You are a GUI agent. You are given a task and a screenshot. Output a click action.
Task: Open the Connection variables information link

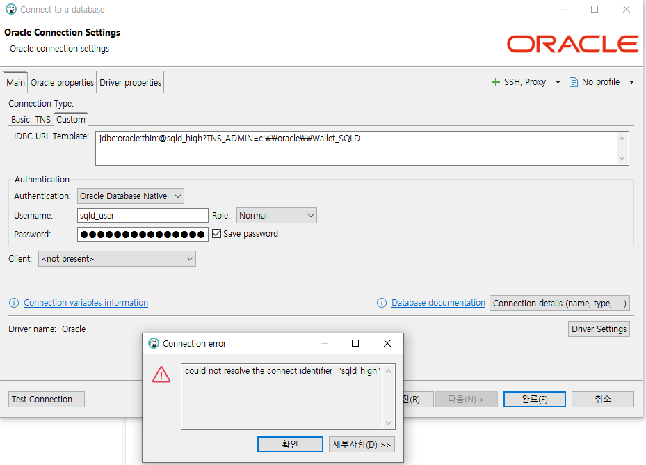tap(86, 303)
